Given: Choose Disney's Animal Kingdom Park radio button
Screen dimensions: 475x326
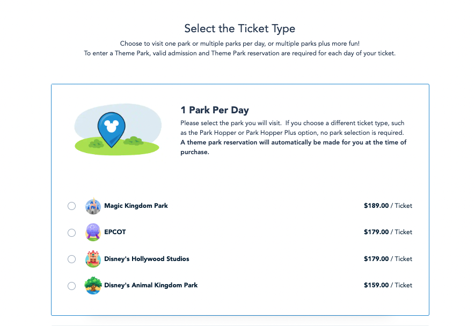Looking at the screenshot, I should [72, 286].
